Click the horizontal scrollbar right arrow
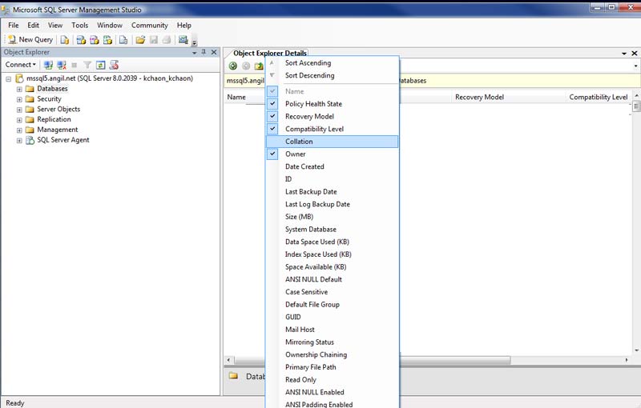Screen dimensions: 641x408 pyautogui.click(x=627, y=360)
